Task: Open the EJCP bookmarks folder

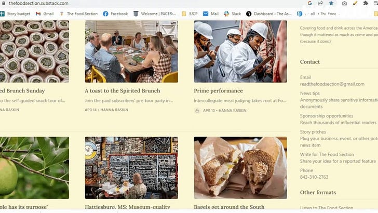Action: pos(190,14)
